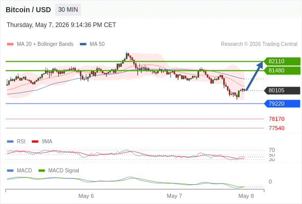Click the MA 20 + Bollinger Bands swatch
The width and height of the screenshot is (302, 204).
point(10,44)
